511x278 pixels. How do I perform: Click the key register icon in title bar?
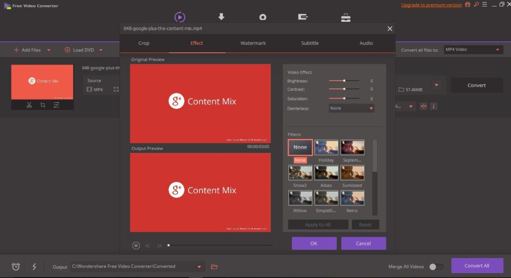coord(476,4)
